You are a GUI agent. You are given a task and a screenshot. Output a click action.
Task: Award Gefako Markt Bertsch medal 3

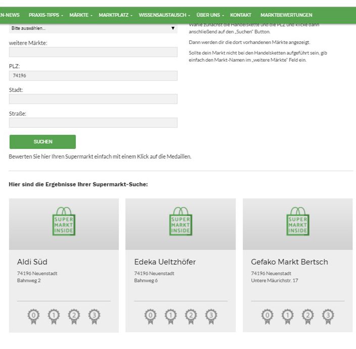pos(328,316)
